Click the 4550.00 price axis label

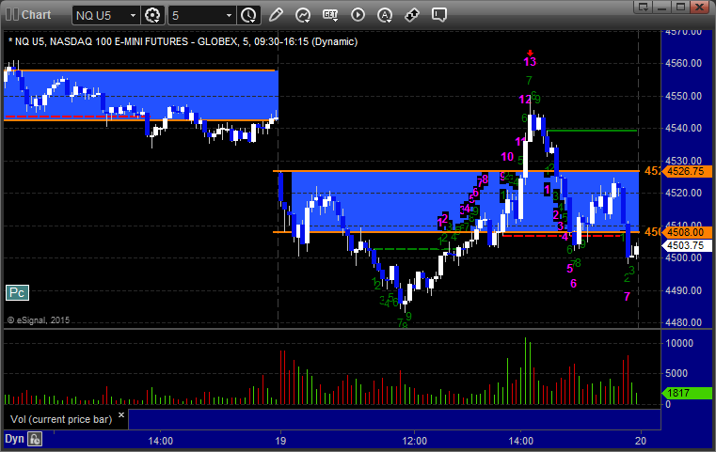tap(684, 96)
